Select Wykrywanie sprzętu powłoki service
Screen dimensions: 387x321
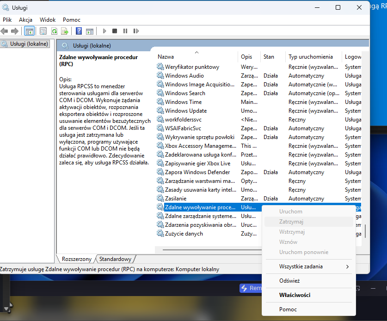pyautogui.click(x=258, y=137)
